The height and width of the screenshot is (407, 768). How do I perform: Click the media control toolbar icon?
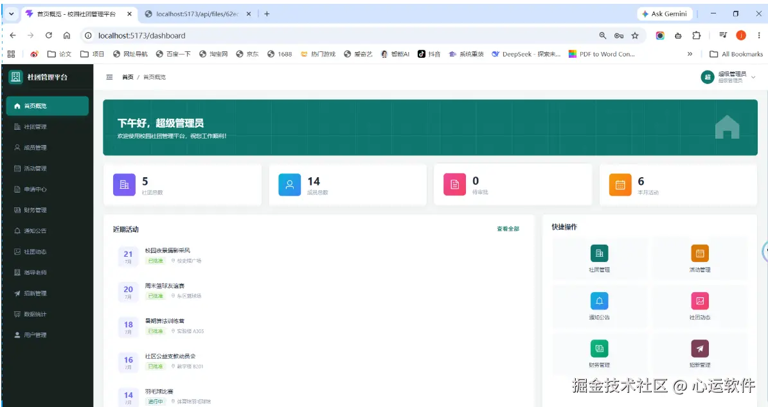point(723,35)
